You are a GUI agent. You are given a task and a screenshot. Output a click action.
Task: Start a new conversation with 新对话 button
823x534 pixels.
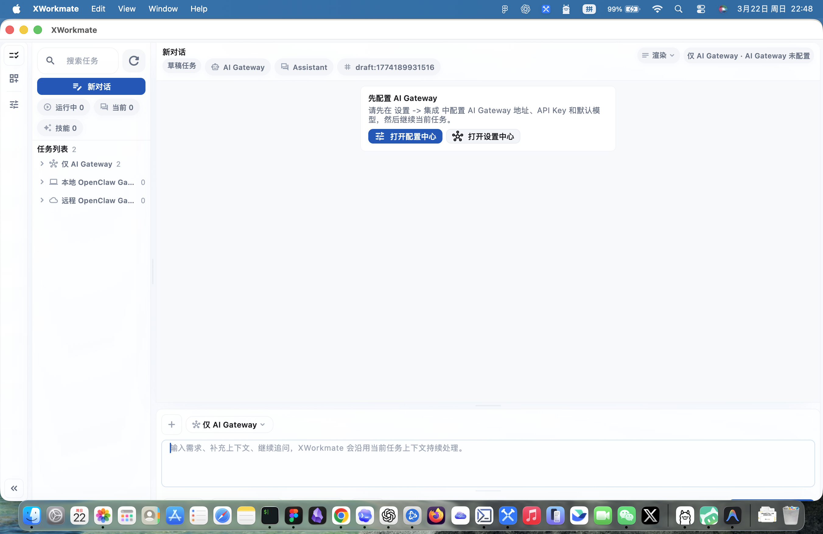coord(91,86)
